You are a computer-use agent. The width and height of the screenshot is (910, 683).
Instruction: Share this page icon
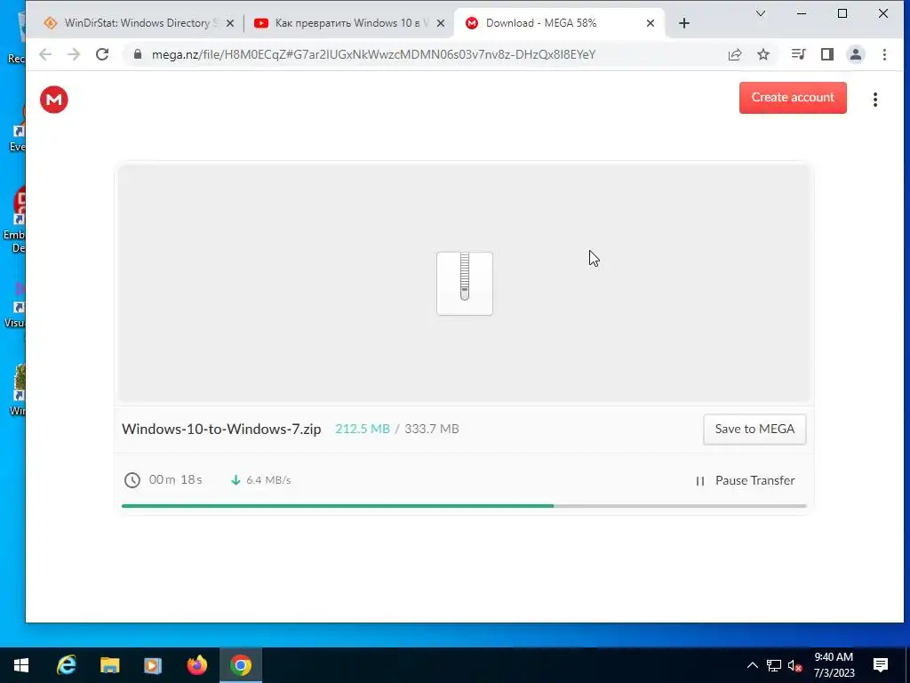(x=735, y=54)
